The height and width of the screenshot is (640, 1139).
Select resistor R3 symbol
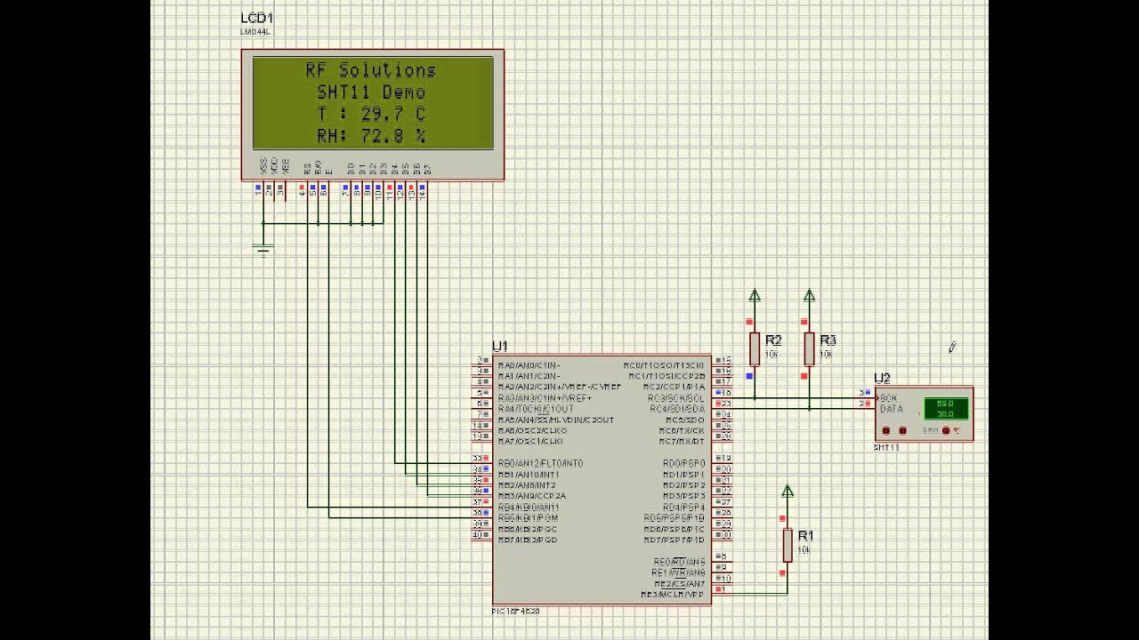coord(809,349)
